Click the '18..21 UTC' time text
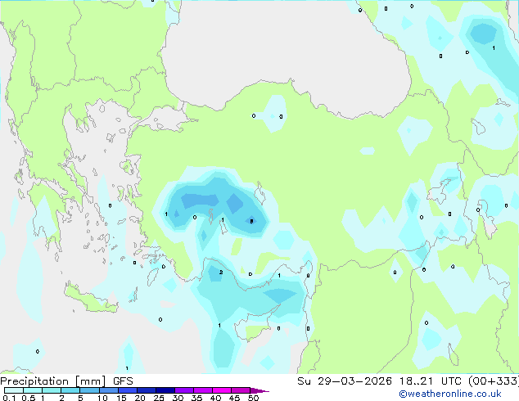The width and height of the screenshot is (519, 401). 430,381
